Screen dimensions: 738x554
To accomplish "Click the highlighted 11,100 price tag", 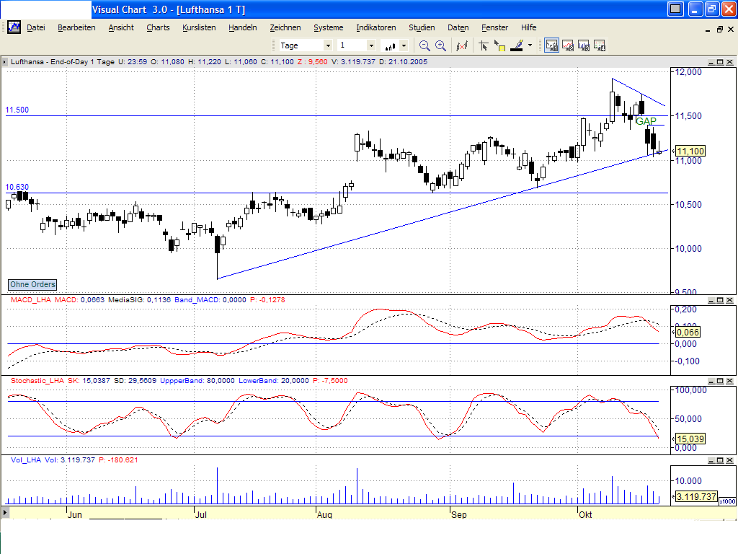I will coord(690,151).
